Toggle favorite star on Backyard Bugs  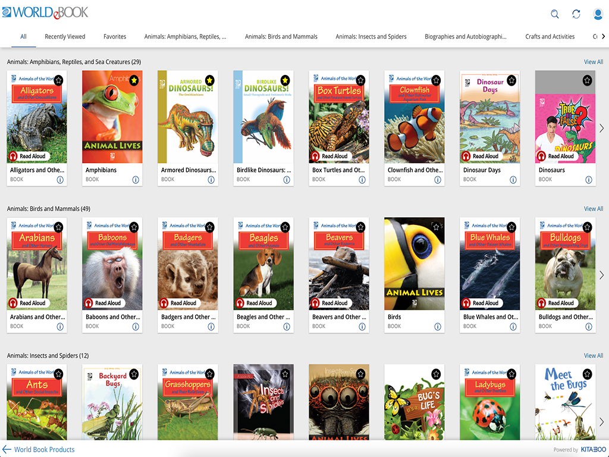(x=134, y=374)
